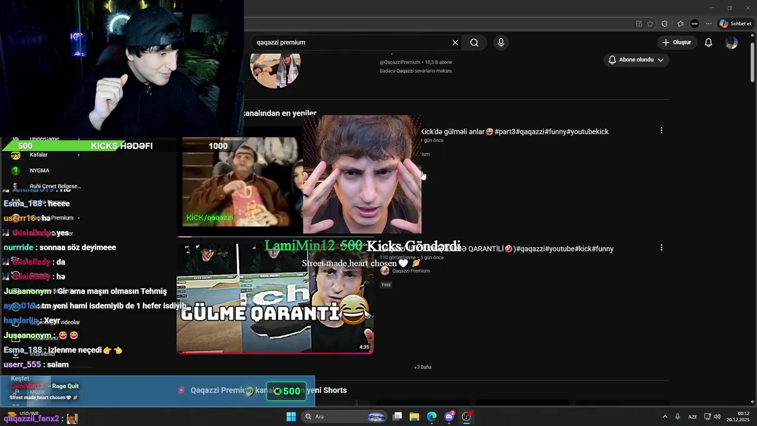Image resolution: width=757 pixels, height=426 pixels.
Task: Click the Qaqazzi Premium Shorts section heading
Action: 268,390
